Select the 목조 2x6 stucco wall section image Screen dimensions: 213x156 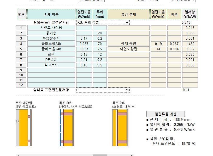point(120,128)
